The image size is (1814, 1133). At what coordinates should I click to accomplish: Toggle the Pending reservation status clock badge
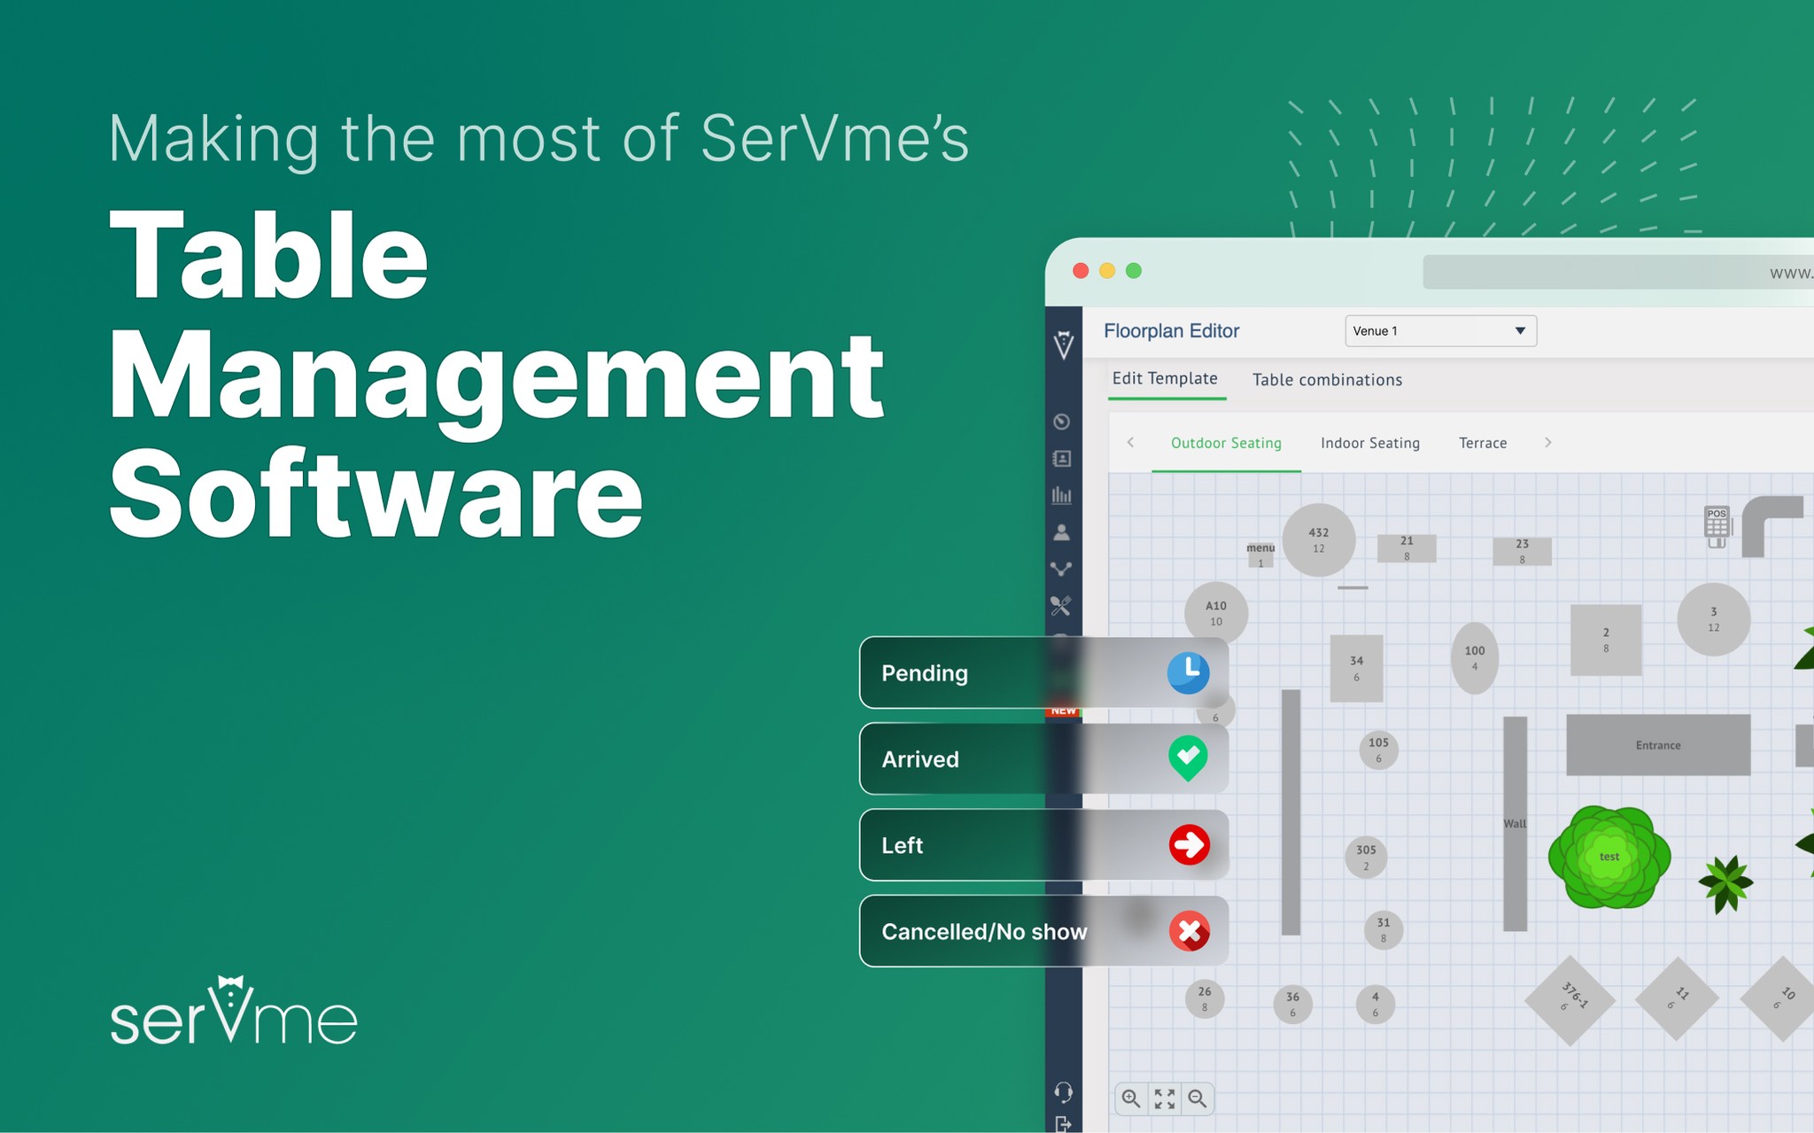point(1189,673)
